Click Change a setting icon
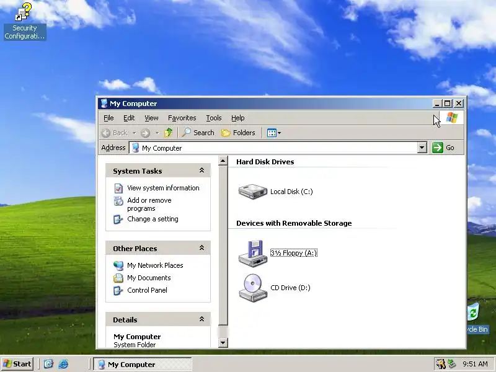This screenshot has height=372, width=496. [x=118, y=219]
